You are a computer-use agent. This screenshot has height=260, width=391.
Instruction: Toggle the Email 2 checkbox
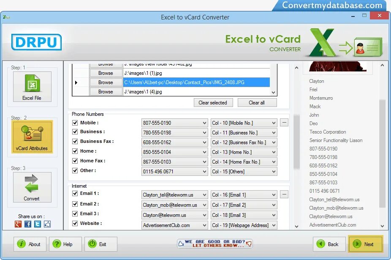[x=75, y=204]
